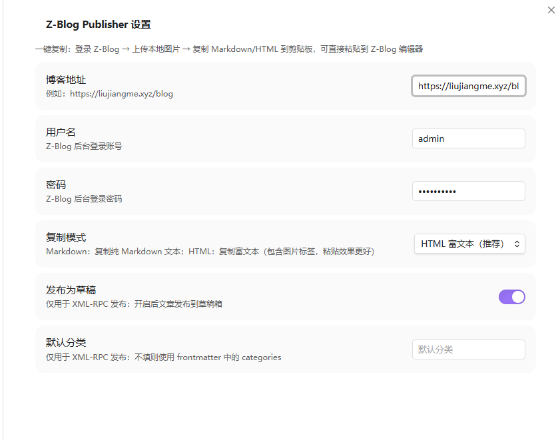
Task: Click the '复制模式' setting label
Action: point(66,237)
